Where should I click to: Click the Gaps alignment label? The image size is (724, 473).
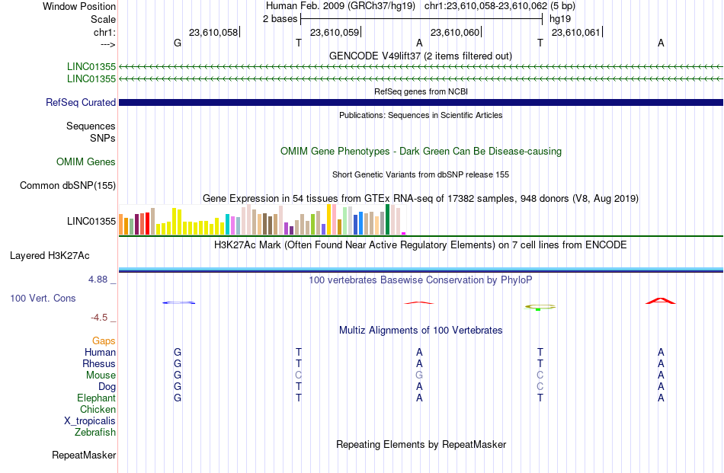[104, 340]
